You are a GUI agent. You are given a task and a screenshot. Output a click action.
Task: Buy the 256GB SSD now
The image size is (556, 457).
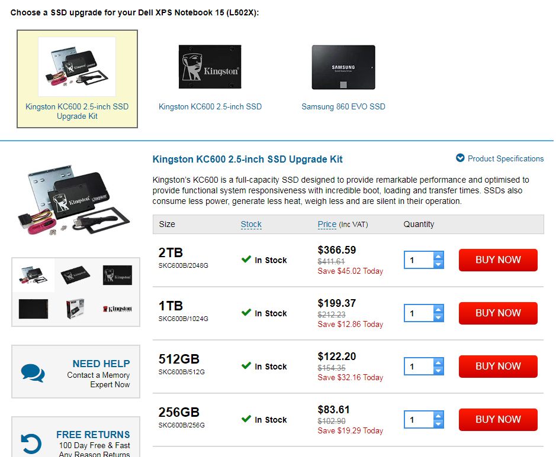498,420
